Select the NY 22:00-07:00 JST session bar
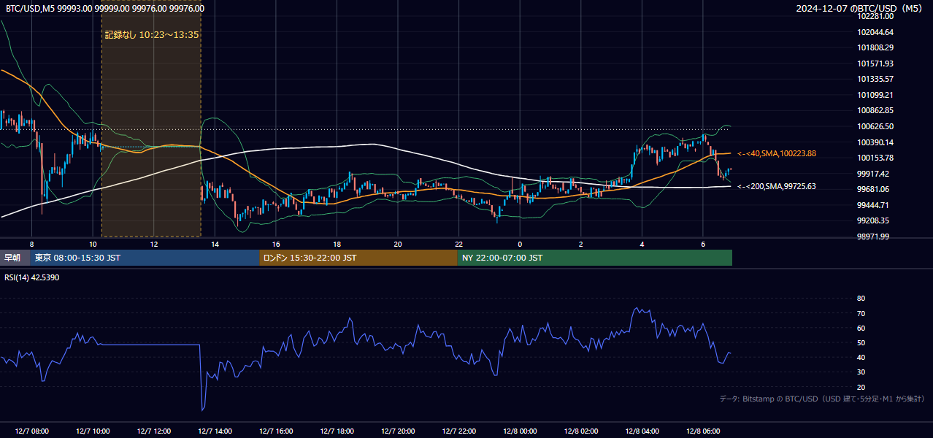933x438 pixels. pyautogui.click(x=595, y=258)
